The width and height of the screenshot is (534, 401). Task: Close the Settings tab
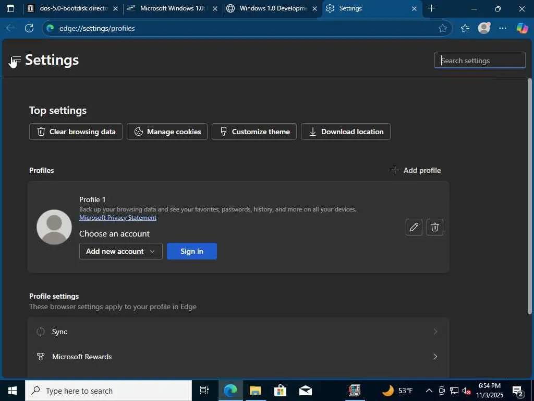click(x=414, y=8)
